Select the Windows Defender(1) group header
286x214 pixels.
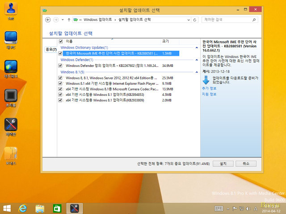[77, 60]
